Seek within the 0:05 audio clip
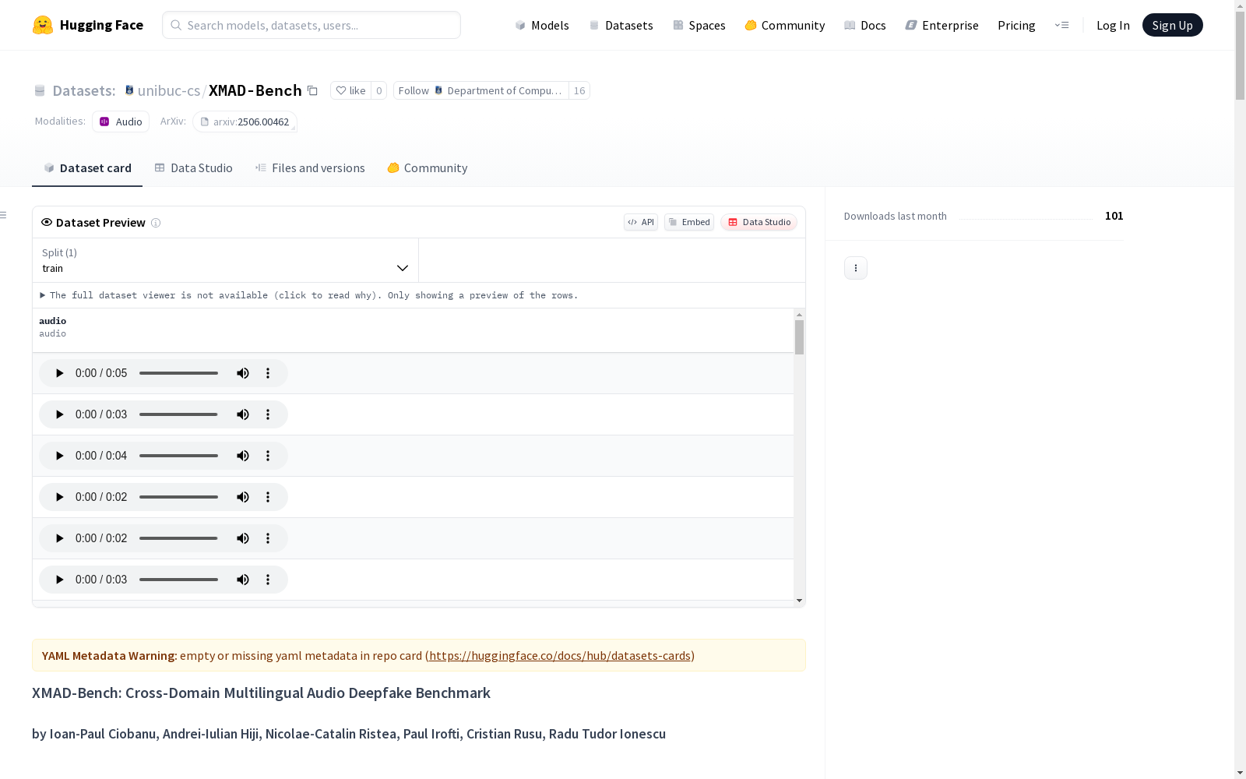This screenshot has height=779, width=1246. (x=178, y=373)
